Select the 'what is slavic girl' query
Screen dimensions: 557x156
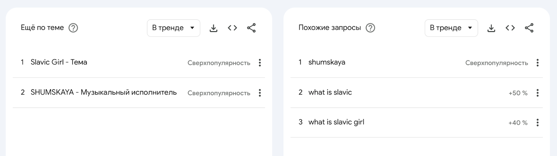336,122
